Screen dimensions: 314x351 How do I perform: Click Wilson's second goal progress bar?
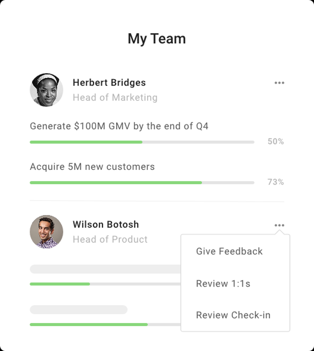[105, 325]
